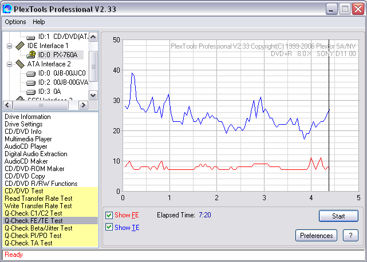Open the Help menu
This screenshot has height=262, width=367.
tap(38, 22)
